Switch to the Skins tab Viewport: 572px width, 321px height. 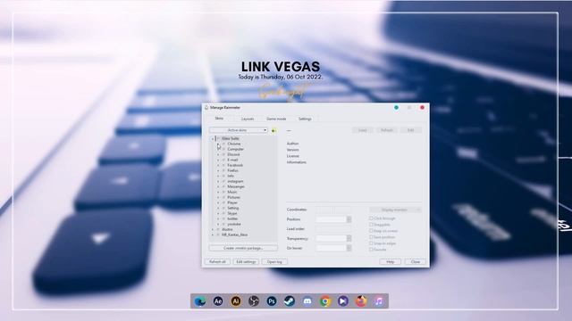pos(219,119)
